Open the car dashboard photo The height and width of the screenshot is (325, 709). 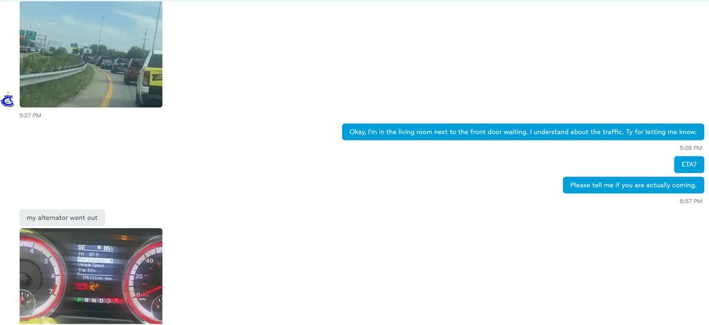click(x=91, y=275)
